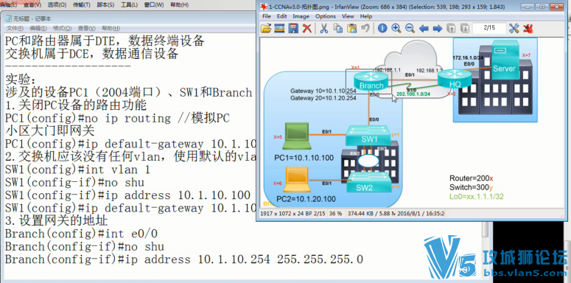Image resolution: width=571 pixels, height=283 pixels.
Task: Click Notepad line 'SW1(config)#int vlan 1'
Action: 77,170
